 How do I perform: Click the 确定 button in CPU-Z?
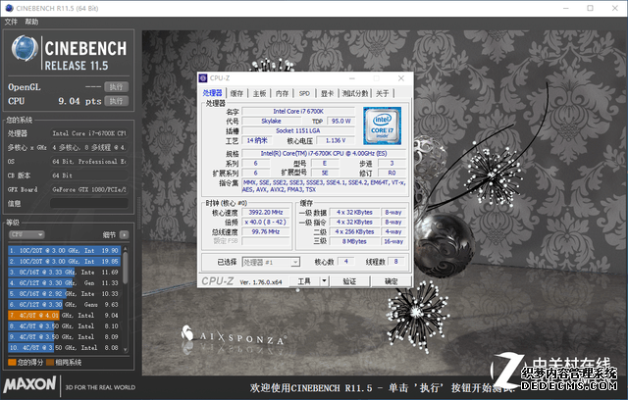392,281
